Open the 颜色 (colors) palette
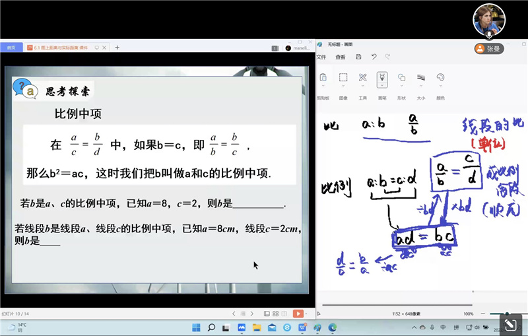This screenshot has width=528, height=336. (440, 79)
